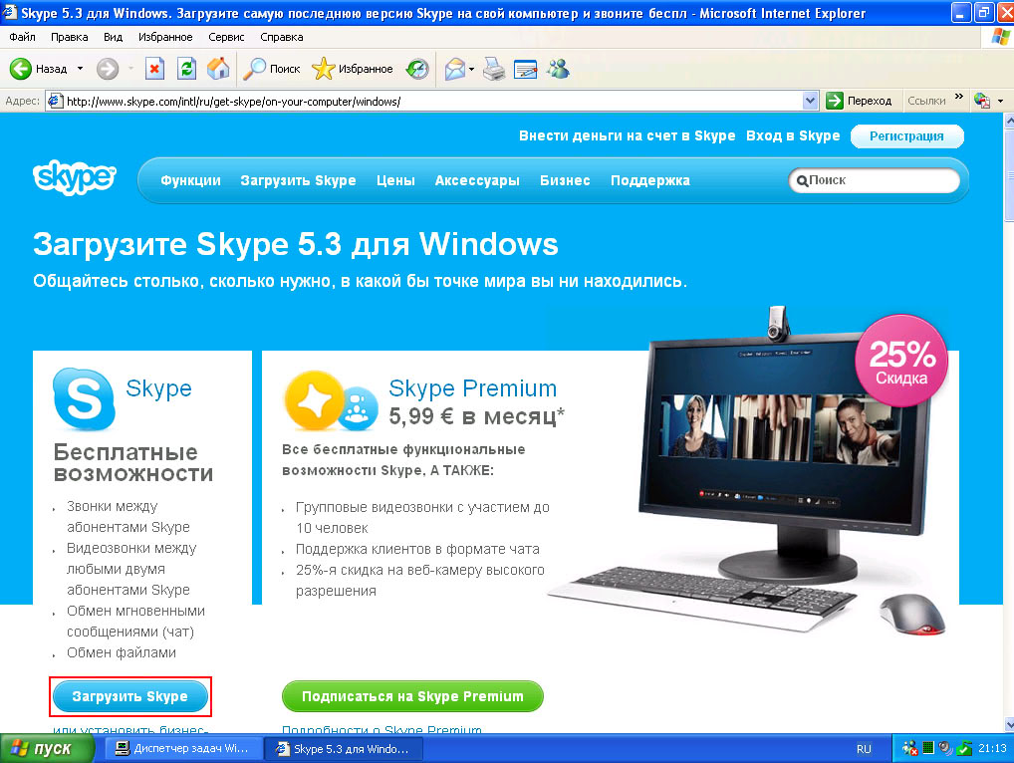1014x763 pixels.
Task: Open the Поиск search toolbar button
Action: (272, 69)
